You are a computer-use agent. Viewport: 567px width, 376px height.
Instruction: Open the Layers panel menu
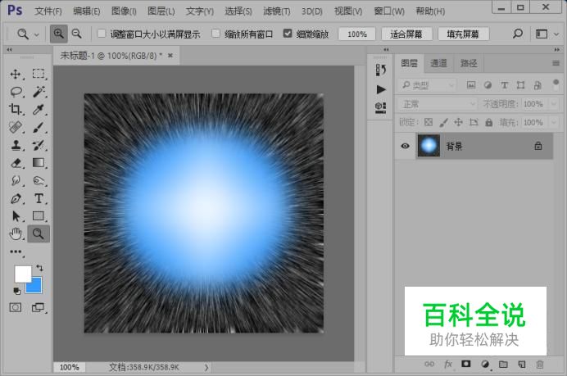556,63
